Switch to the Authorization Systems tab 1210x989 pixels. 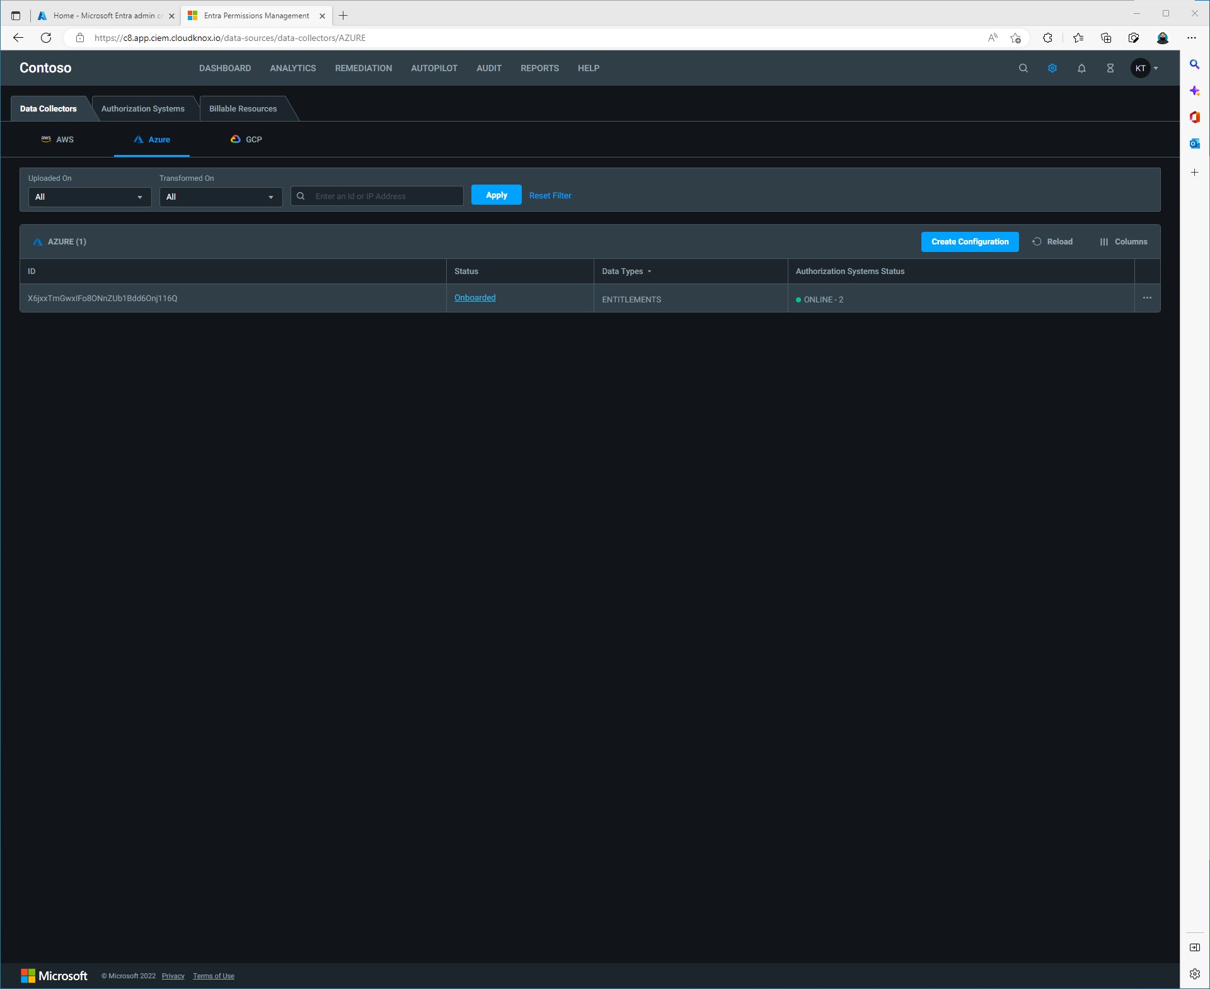tap(143, 109)
